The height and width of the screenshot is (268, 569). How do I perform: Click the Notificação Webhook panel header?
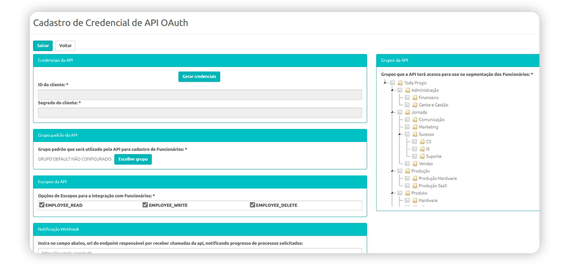pos(200,229)
